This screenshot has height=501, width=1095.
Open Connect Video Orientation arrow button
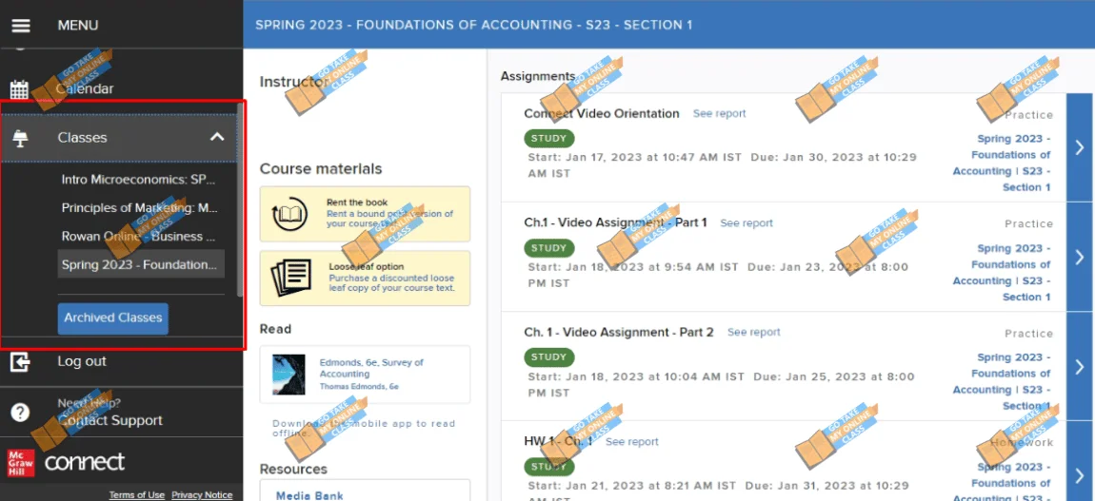pyautogui.click(x=1079, y=147)
